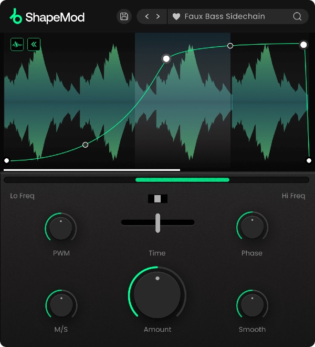Click the Smooth knob
The height and width of the screenshot is (347, 315).
(252, 305)
